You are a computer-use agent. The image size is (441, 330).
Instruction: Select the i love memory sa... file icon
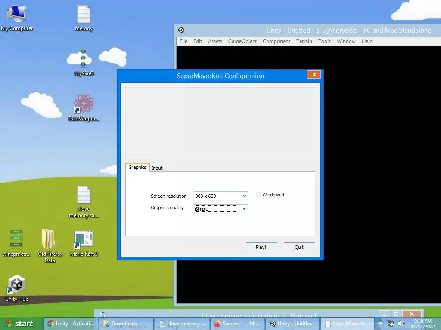(x=84, y=202)
